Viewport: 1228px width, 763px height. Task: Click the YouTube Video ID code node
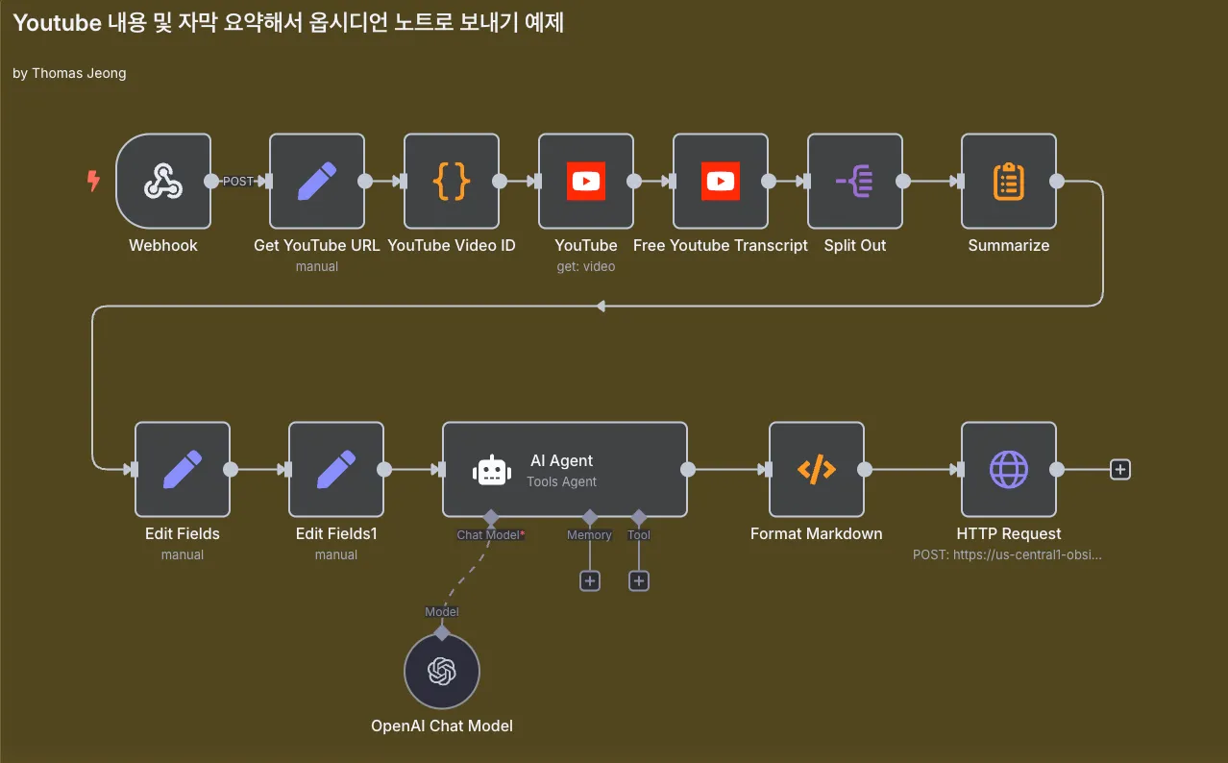[451, 181]
